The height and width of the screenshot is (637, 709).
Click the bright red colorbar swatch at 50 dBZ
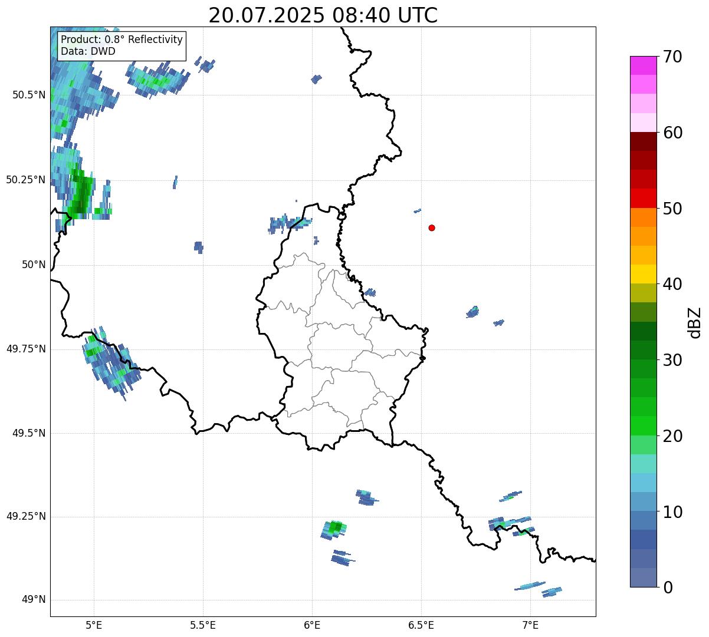[644, 199]
